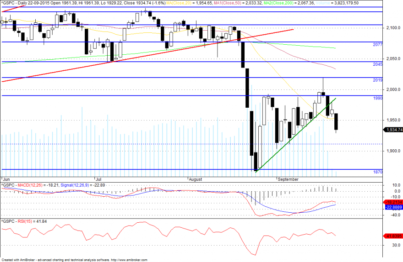Click the 2,000.0 price axis label
This screenshot has height=262, width=403.
click(393, 89)
